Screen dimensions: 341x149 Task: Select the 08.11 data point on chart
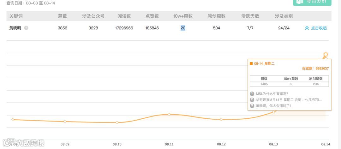click(169, 114)
